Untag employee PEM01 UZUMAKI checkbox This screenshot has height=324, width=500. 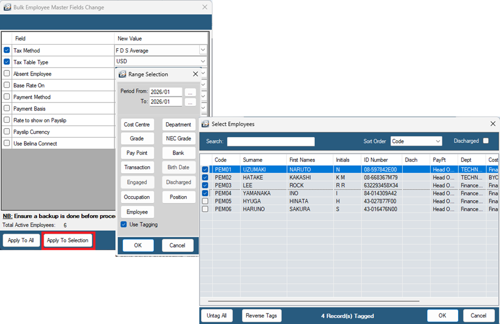(205, 169)
